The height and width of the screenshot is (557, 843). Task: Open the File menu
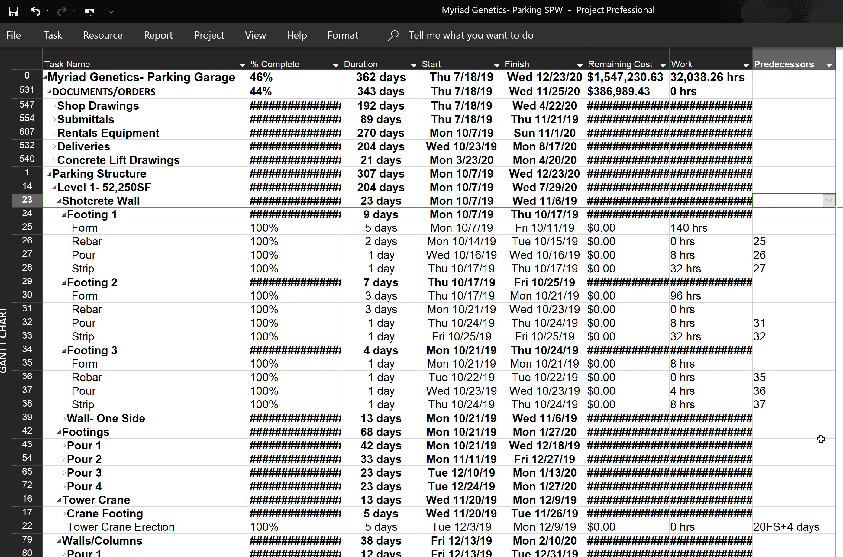pos(14,35)
